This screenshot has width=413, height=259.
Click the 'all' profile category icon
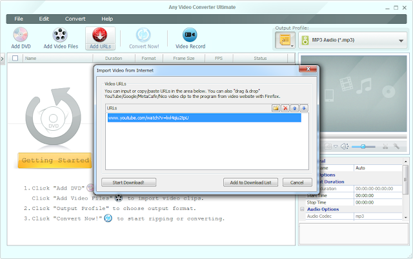click(285, 40)
